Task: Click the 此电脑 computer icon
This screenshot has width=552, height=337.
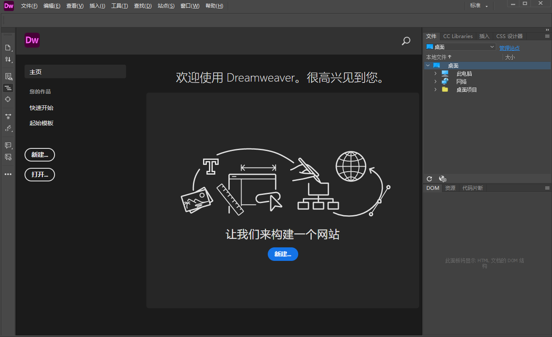Action: [x=445, y=73]
